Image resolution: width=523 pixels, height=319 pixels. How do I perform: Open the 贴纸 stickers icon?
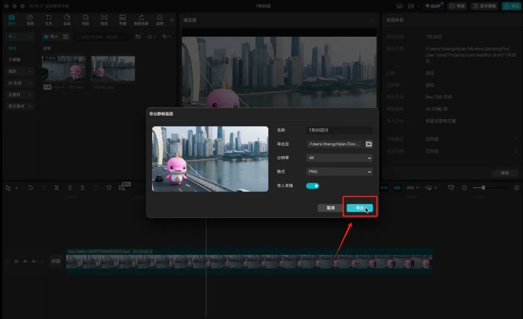(67, 19)
